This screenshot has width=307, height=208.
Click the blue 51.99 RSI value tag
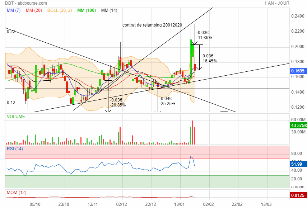(297, 164)
